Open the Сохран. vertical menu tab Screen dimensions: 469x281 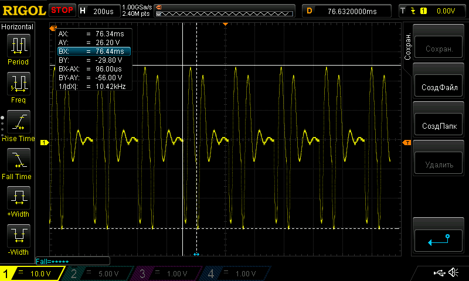pyautogui.click(x=407, y=46)
